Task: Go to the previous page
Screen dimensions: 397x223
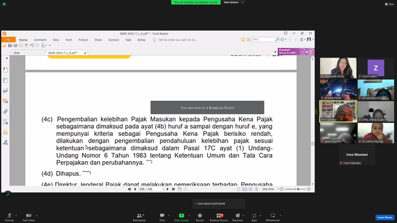Action: click(135, 189)
